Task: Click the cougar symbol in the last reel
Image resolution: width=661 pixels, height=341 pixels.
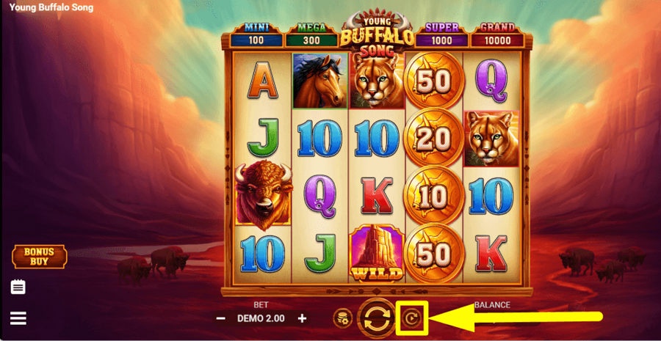Action: pos(491,139)
